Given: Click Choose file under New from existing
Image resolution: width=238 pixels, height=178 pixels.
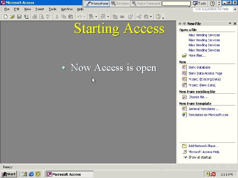Looking at the screenshot, I should click(x=198, y=97).
